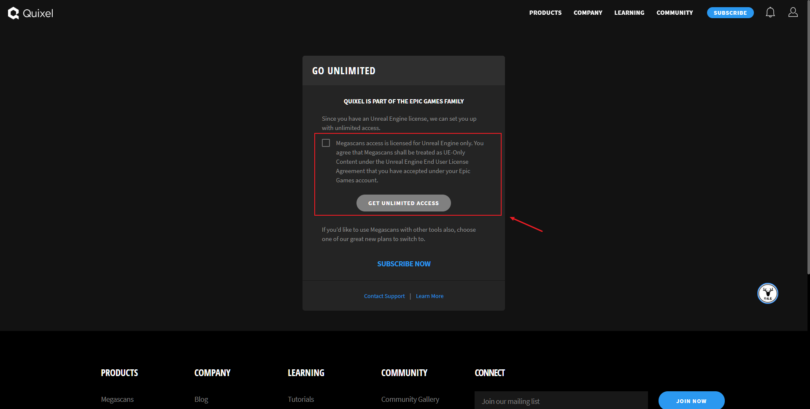Click the round deer avatar badge

(x=767, y=293)
